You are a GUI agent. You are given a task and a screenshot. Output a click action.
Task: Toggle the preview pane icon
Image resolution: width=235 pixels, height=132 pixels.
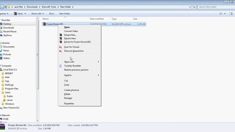(231, 14)
